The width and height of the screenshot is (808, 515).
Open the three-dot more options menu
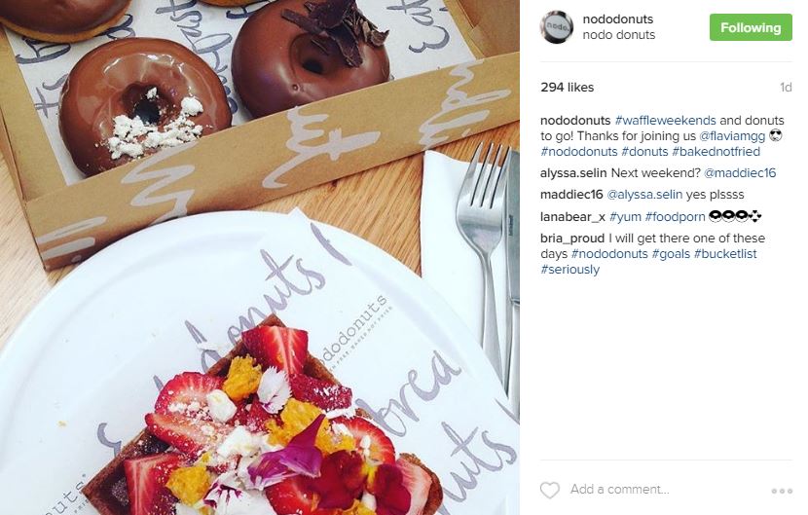click(782, 491)
